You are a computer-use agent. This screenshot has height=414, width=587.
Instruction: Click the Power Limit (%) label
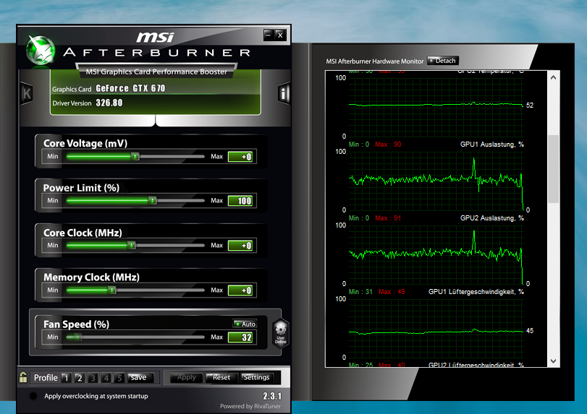click(81, 188)
